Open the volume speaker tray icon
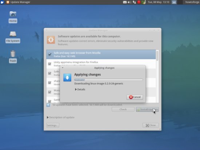The height and width of the screenshot is (150, 200). click(x=129, y=2)
